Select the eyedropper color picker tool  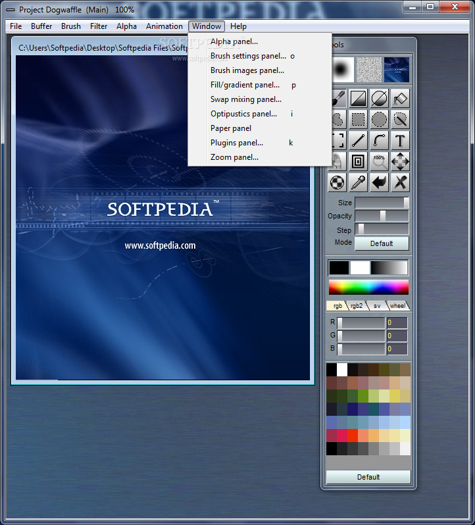point(358,182)
